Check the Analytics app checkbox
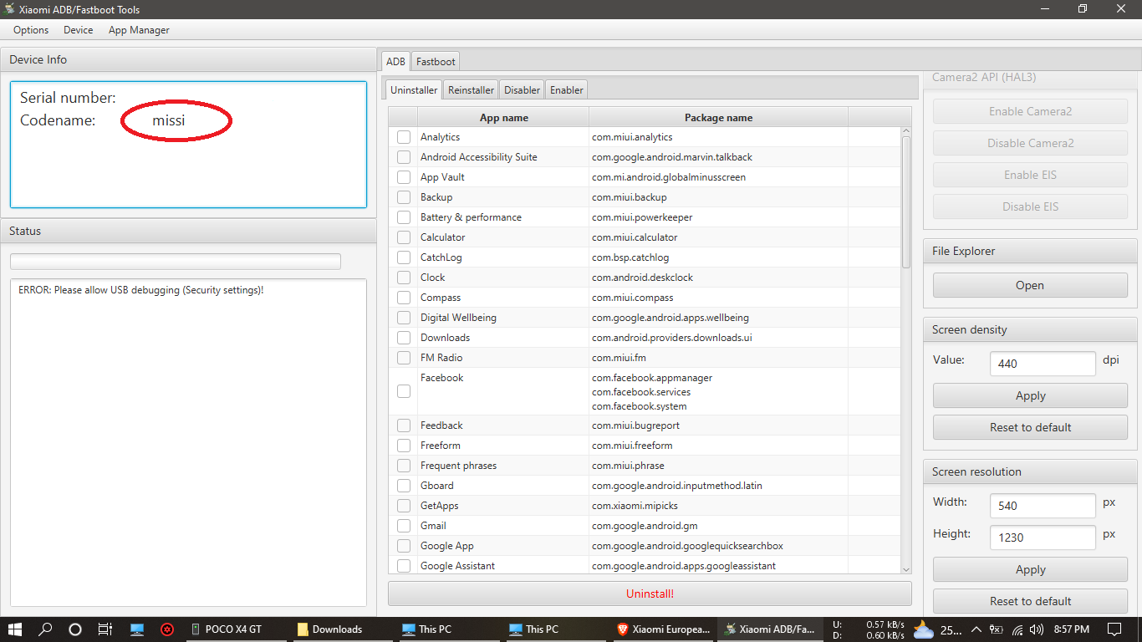Screen dimensions: 1142x642 (404, 137)
